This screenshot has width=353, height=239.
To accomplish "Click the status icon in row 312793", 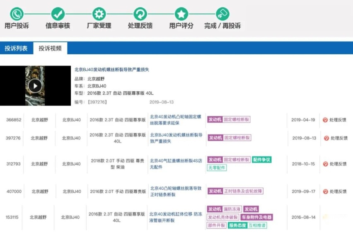I will (x=325, y=164).
